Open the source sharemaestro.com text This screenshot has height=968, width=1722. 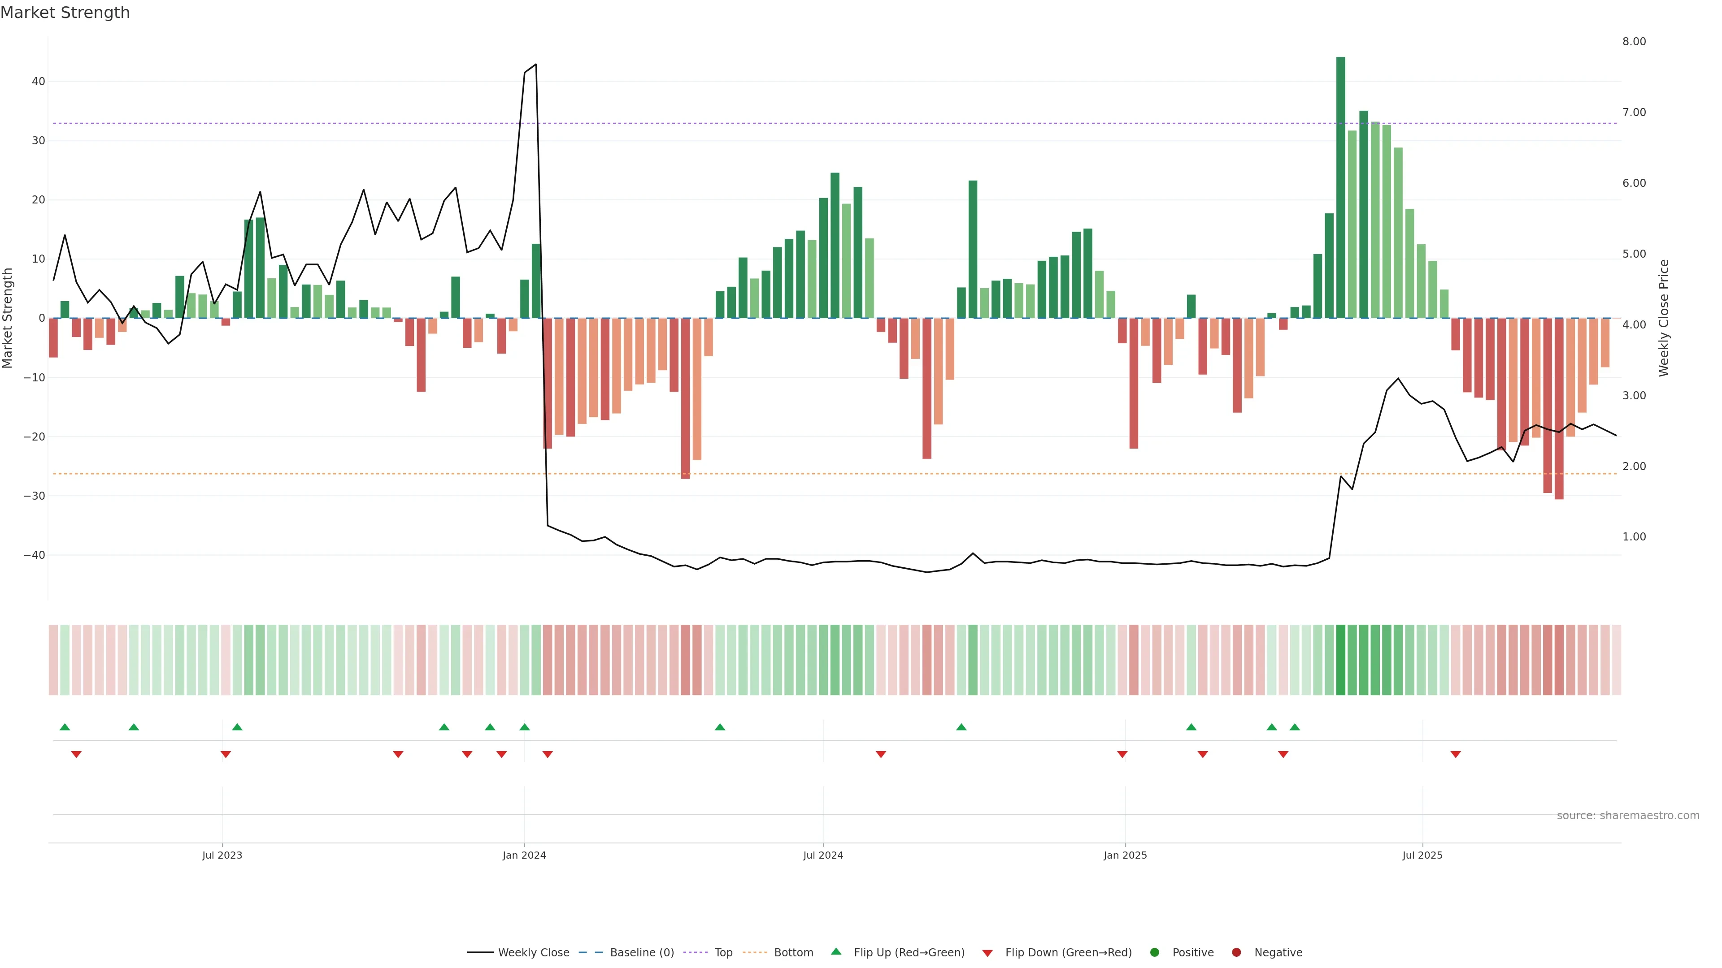point(1628,816)
